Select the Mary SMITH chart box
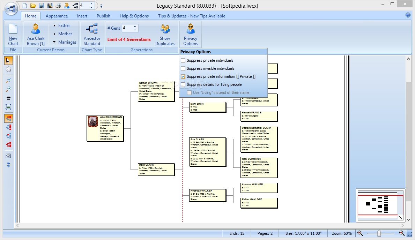This screenshot has height=240, width=415. (x=207, y=107)
